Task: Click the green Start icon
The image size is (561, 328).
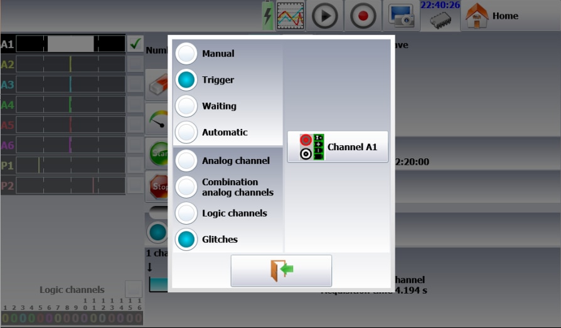Action: pos(158,153)
